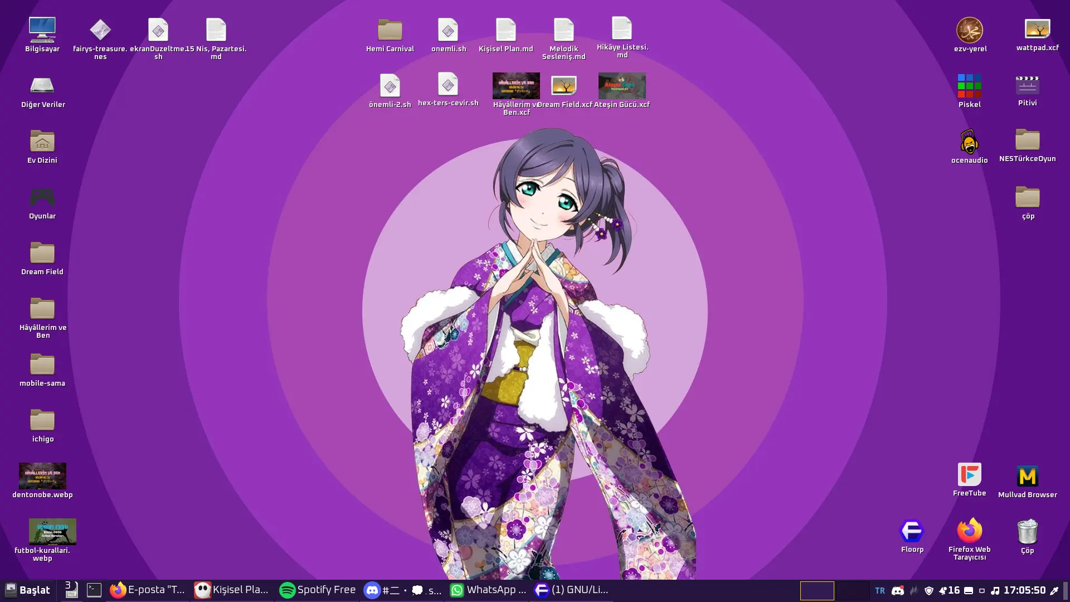Switch to the Spotify Free window

click(318, 590)
